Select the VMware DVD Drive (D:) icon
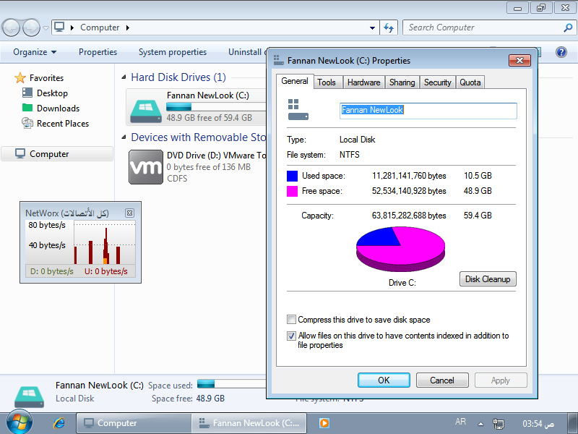The height and width of the screenshot is (434, 578). (x=146, y=167)
